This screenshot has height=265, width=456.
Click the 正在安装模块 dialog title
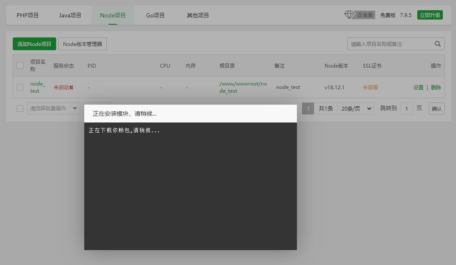[x=125, y=114]
